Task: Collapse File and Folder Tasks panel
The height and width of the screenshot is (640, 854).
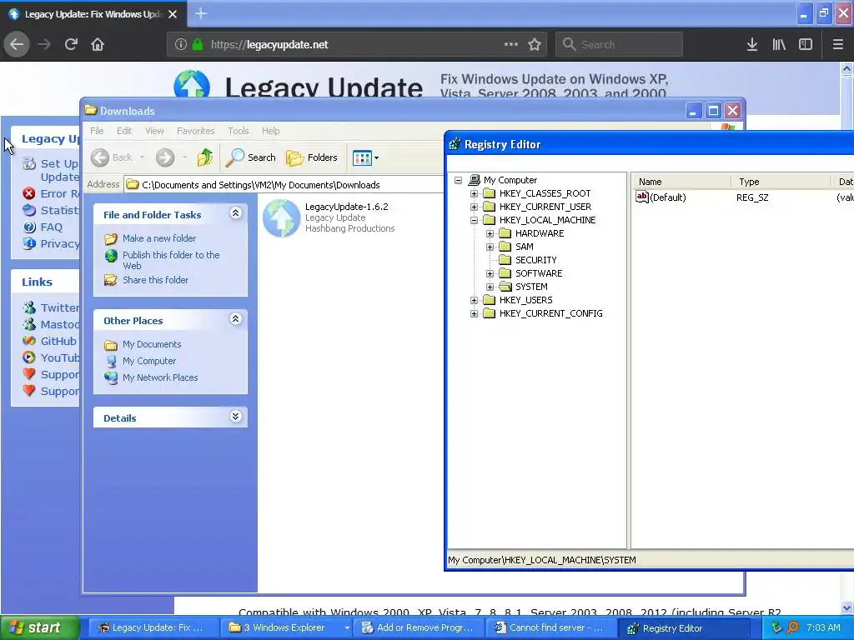Action: tap(235, 212)
